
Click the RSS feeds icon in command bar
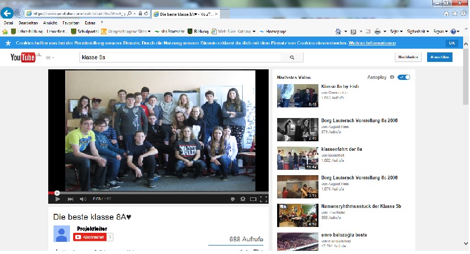(353, 31)
